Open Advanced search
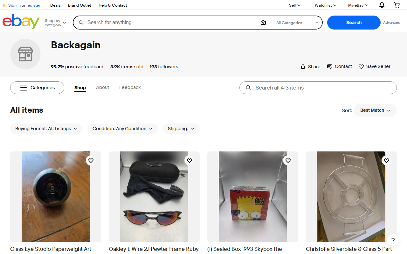The height and width of the screenshot is (254, 407). tap(392, 23)
